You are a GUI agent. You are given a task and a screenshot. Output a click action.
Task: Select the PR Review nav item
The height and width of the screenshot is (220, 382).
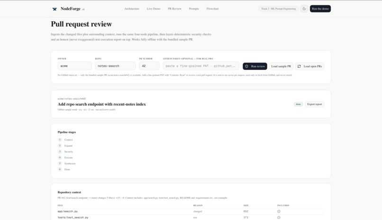tap(174, 9)
